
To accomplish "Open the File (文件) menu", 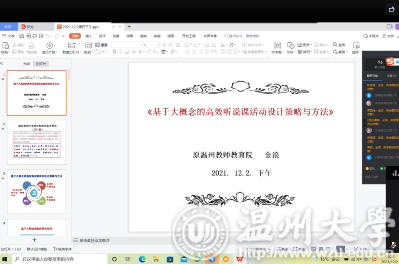I will pos(8,36).
